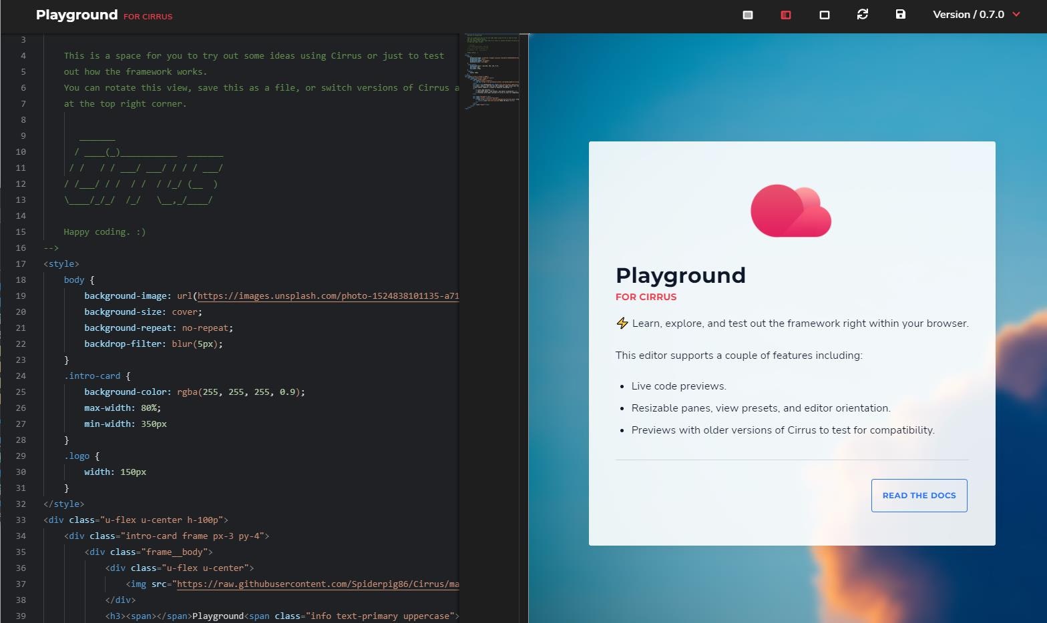The image size is (1047, 623).
Task: Open the Version / 0.7.0 dropdown
Action: (976, 15)
